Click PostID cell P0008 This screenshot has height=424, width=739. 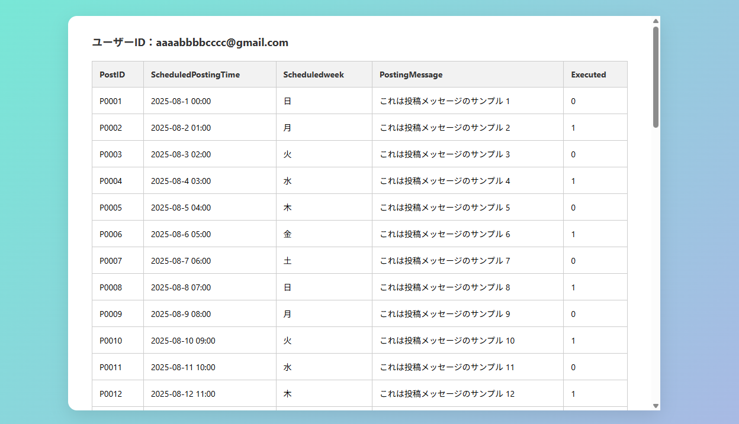point(118,287)
